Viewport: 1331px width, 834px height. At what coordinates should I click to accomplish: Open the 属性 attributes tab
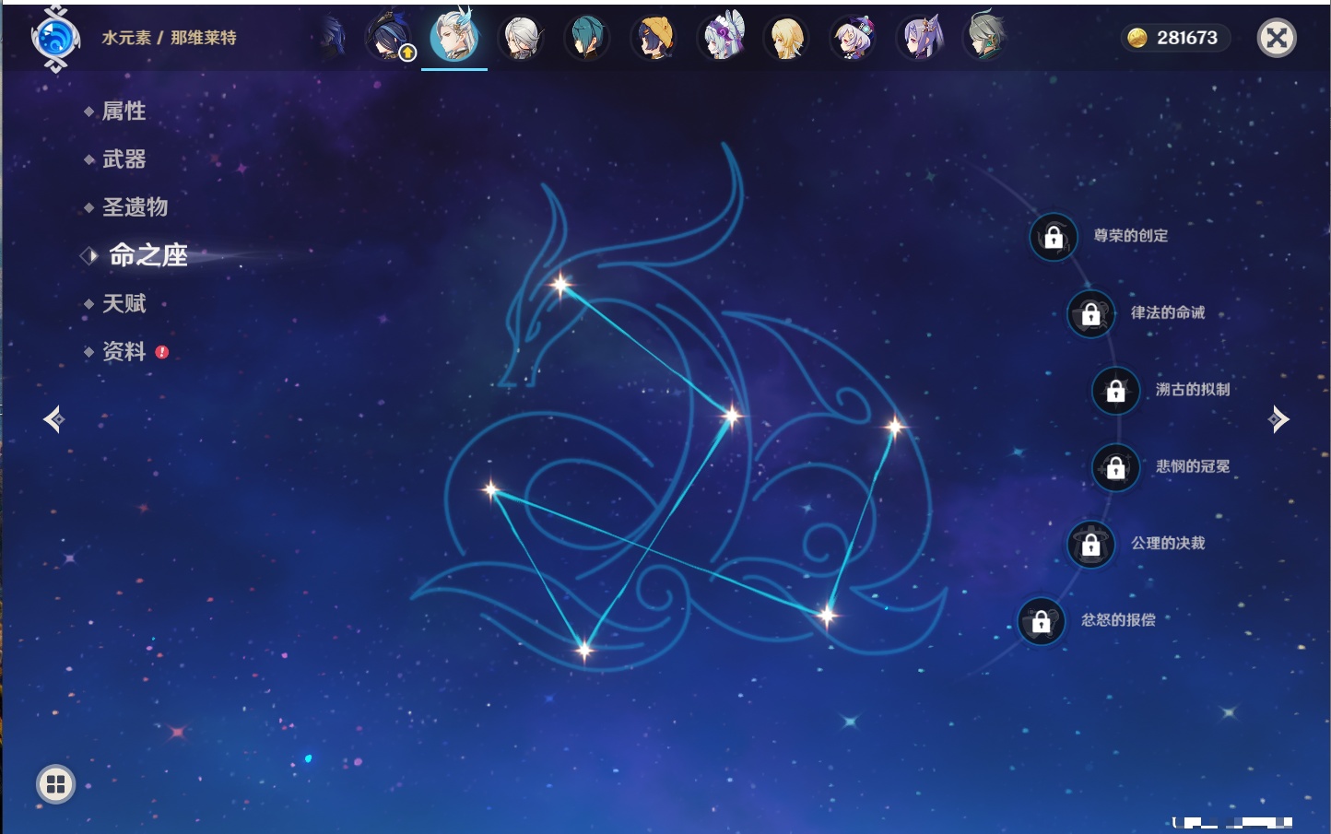tap(124, 112)
